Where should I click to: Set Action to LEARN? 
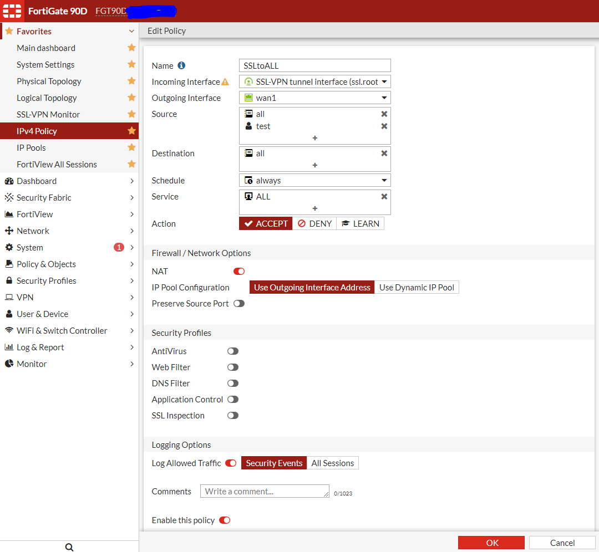pyautogui.click(x=361, y=224)
